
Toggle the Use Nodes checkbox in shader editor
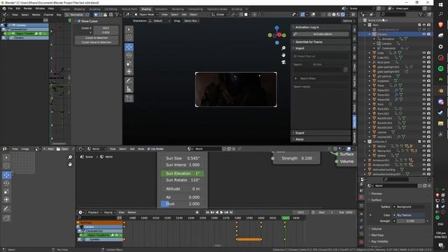(x=148, y=149)
